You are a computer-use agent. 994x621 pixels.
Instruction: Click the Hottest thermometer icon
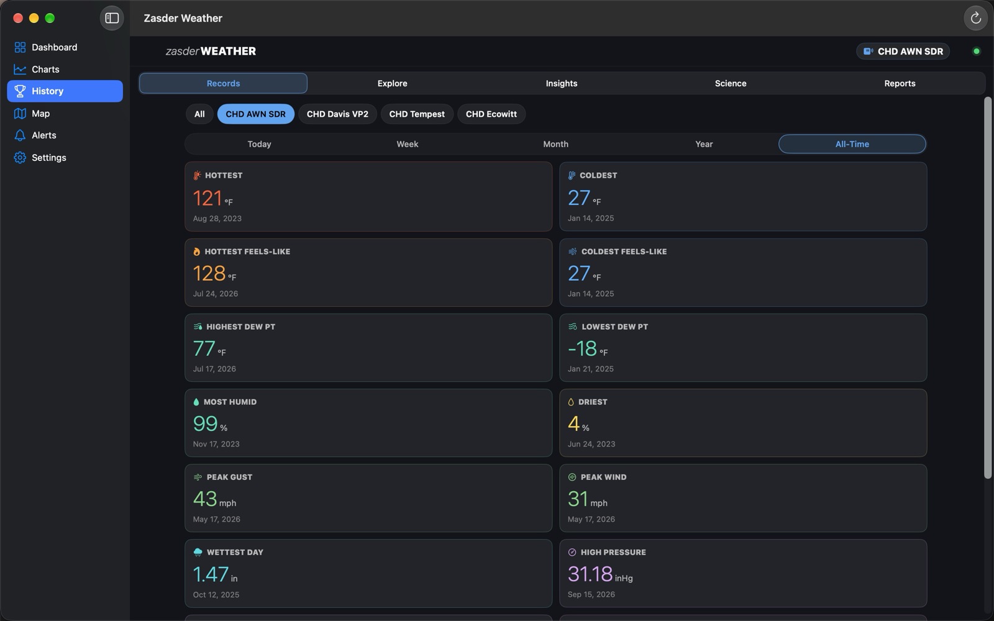(197, 175)
